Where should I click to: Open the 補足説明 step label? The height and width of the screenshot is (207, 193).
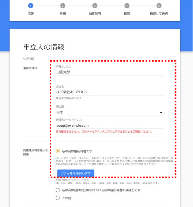click(x=95, y=14)
